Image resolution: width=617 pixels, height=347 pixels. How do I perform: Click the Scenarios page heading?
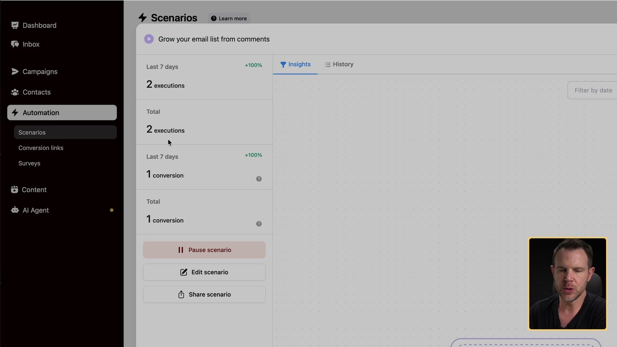coord(174,18)
